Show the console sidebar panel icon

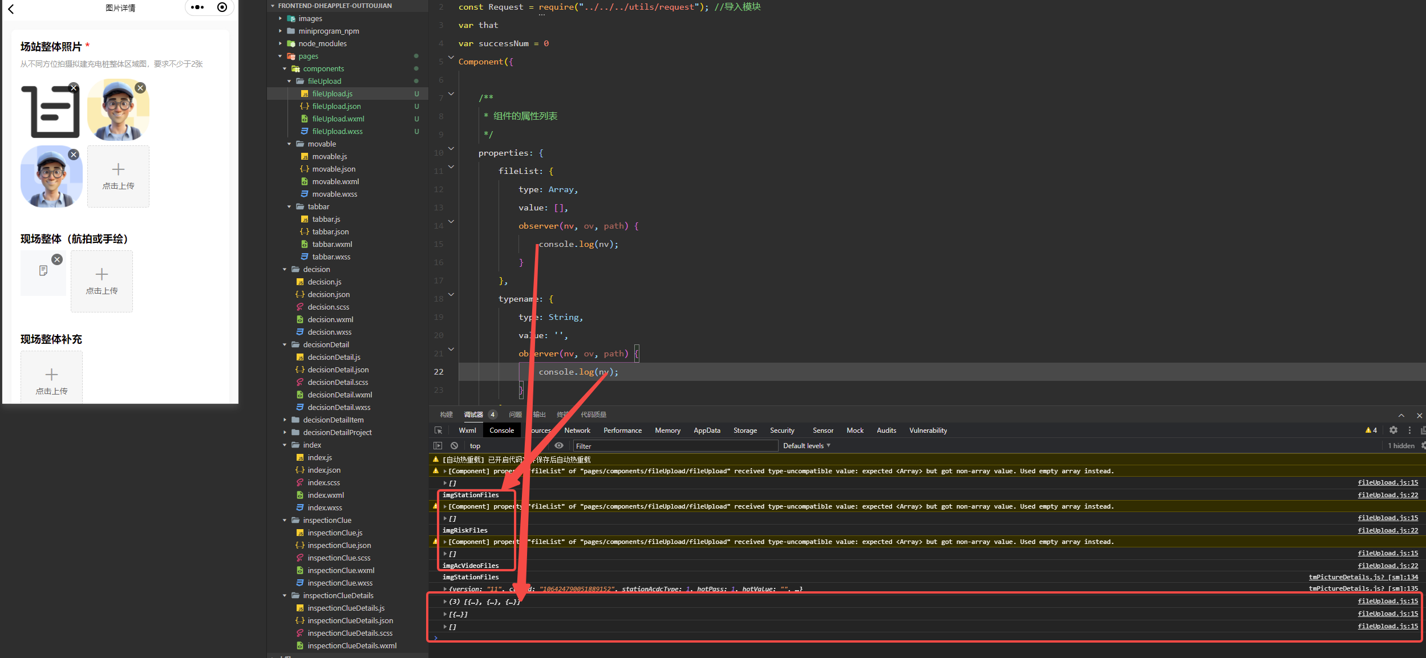click(438, 446)
